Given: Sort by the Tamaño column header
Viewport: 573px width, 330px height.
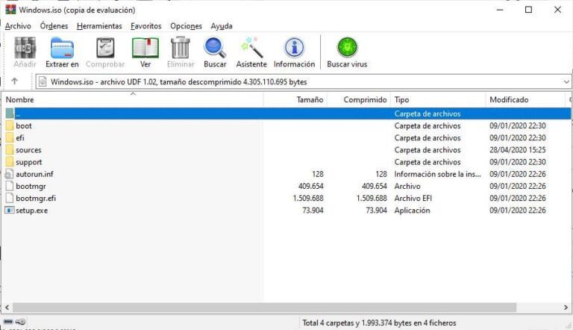Looking at the screenshot, I should tap(295, 99).
